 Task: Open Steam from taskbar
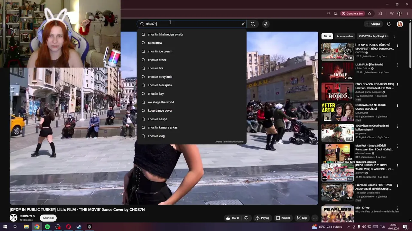pyautogui.click(x=79, y=227)
